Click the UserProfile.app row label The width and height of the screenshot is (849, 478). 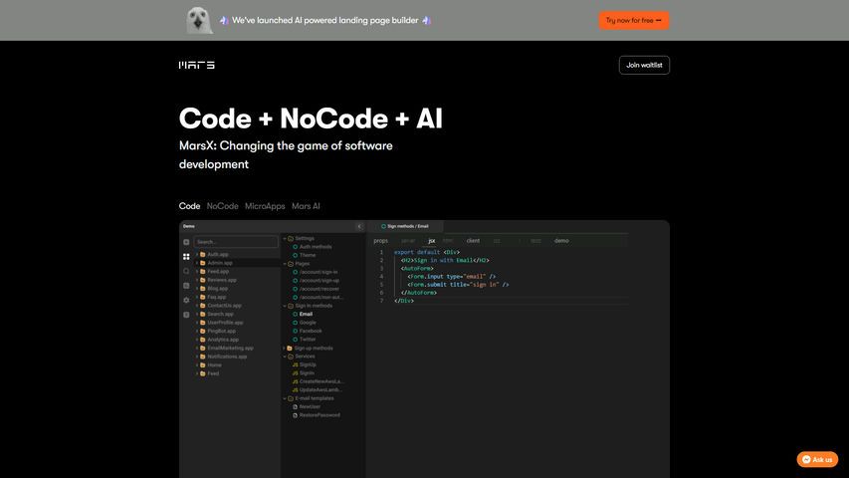tap(225, 323)
